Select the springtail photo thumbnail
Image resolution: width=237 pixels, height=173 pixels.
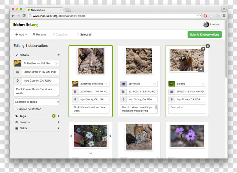(139, 60)
